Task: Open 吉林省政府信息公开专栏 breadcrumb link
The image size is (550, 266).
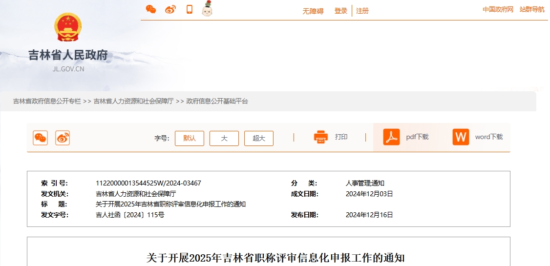Action: [x=47, y=102]
